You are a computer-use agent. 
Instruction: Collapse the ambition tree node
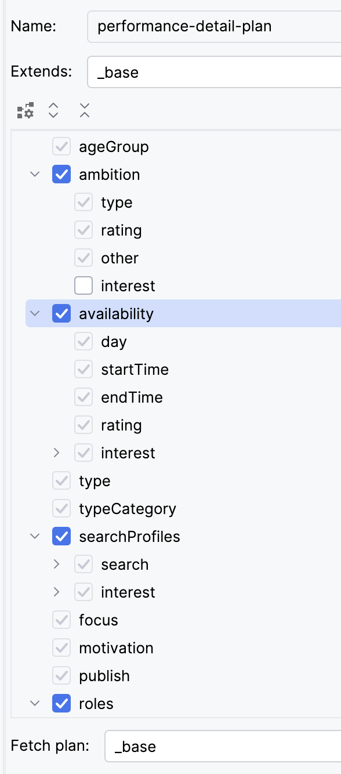pos(35,175)
